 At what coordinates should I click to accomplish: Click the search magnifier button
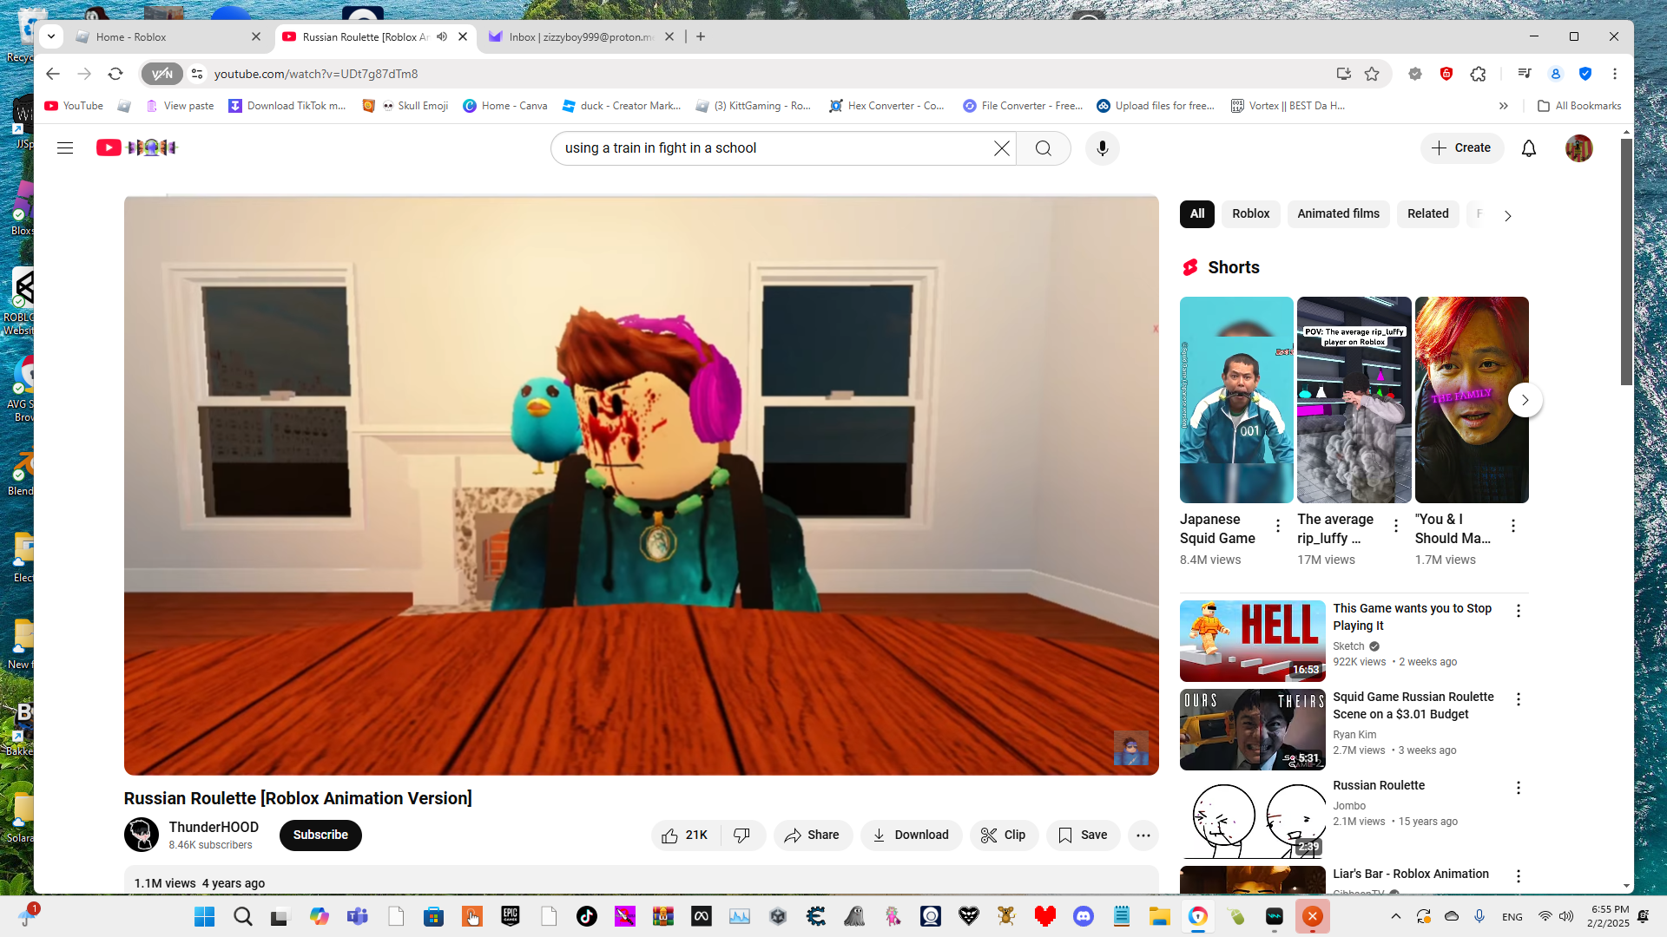(x=1043, y=148)
